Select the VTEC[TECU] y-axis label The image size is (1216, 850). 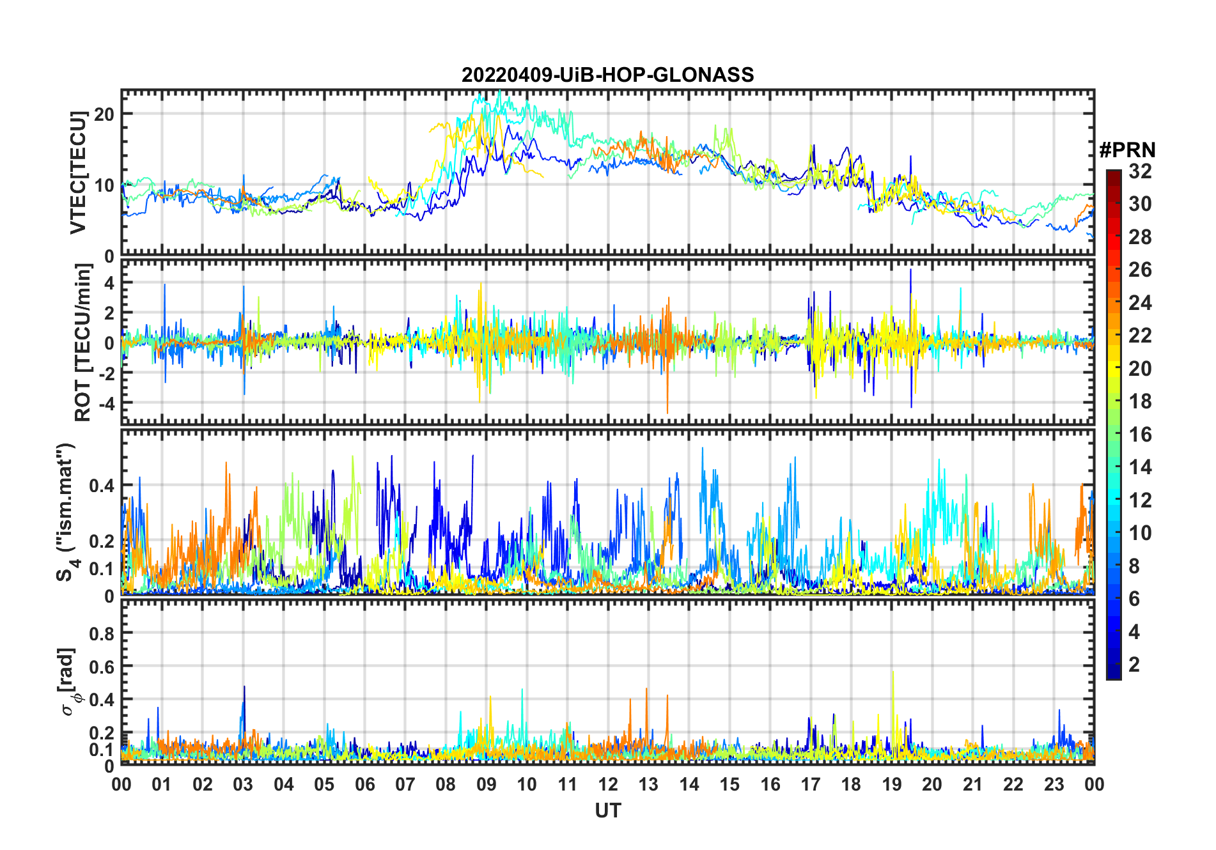tap(78, 173)
